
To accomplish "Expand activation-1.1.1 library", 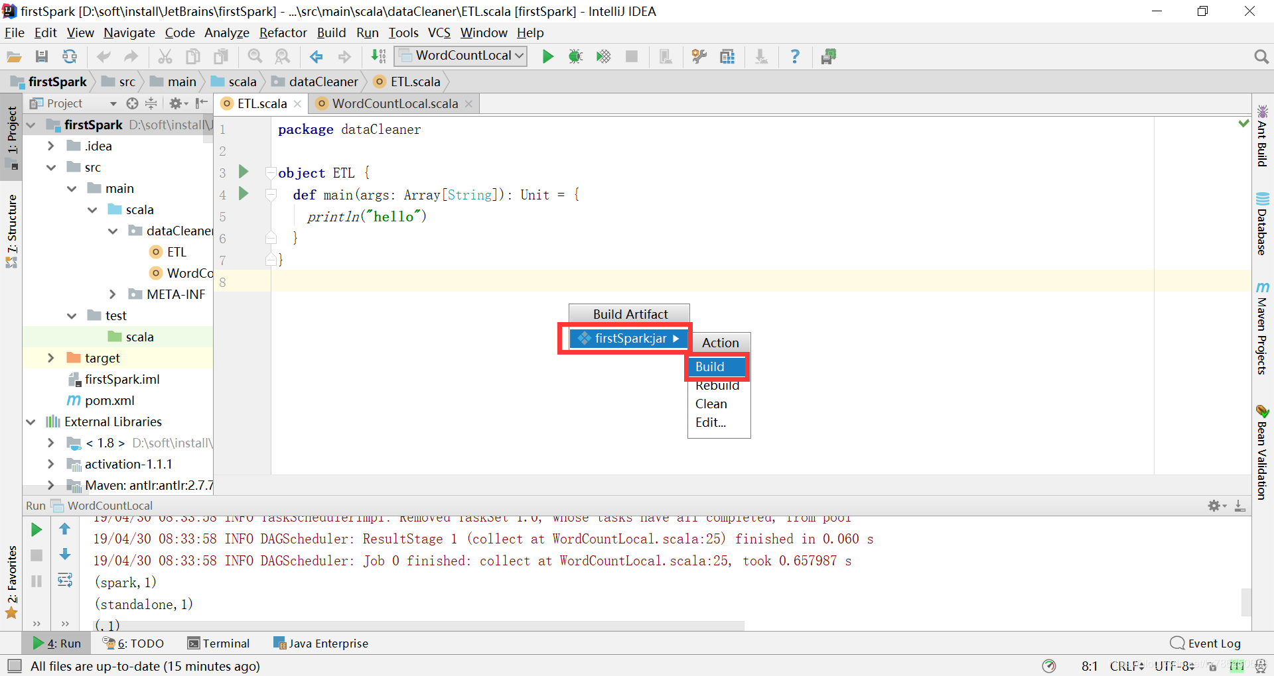I will [51, 464].
